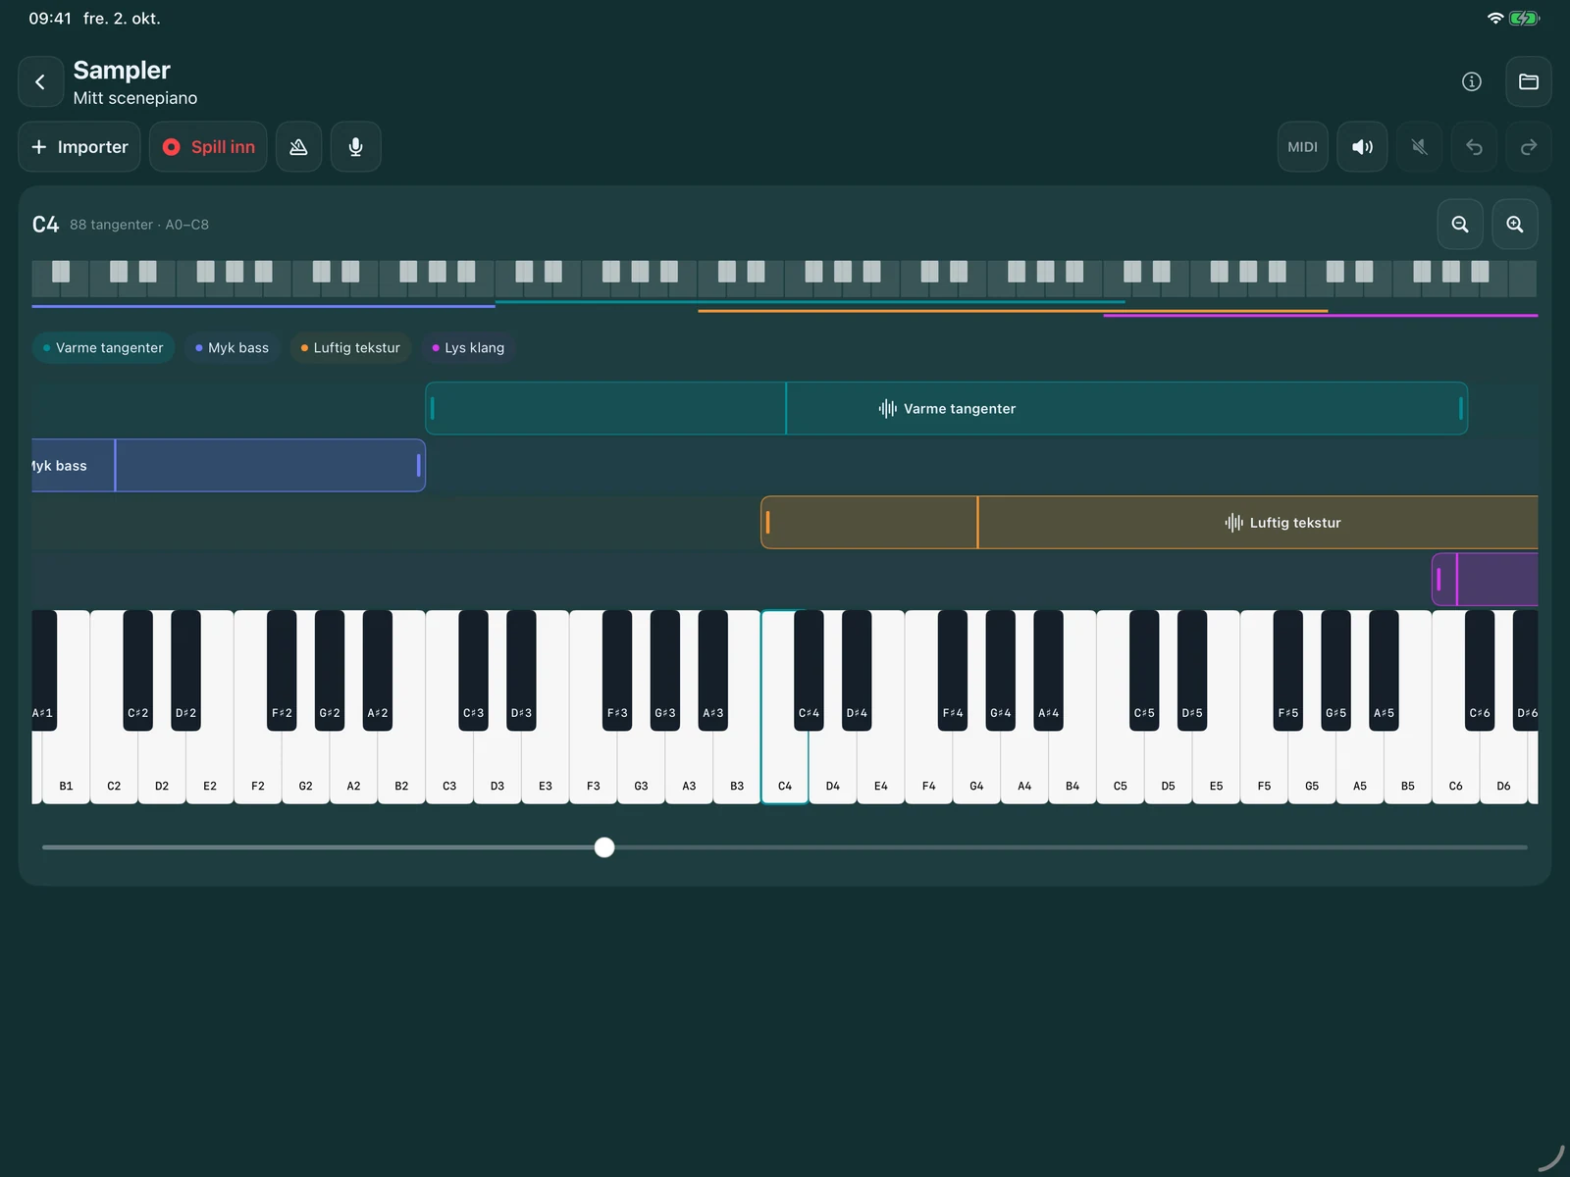Viewport: 1570px width, 1177px height.
Task: Play the A♯4 black key
Action: coord(1048,672)
